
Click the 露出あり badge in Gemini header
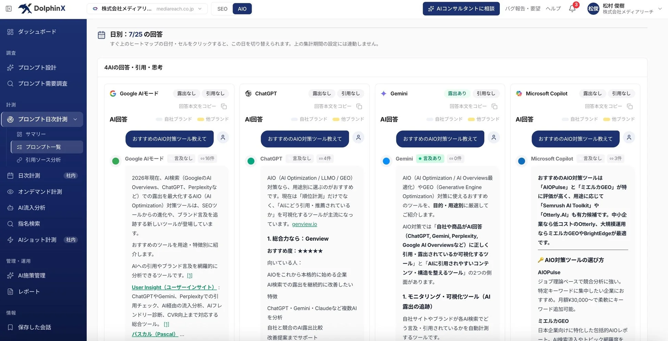457,93
